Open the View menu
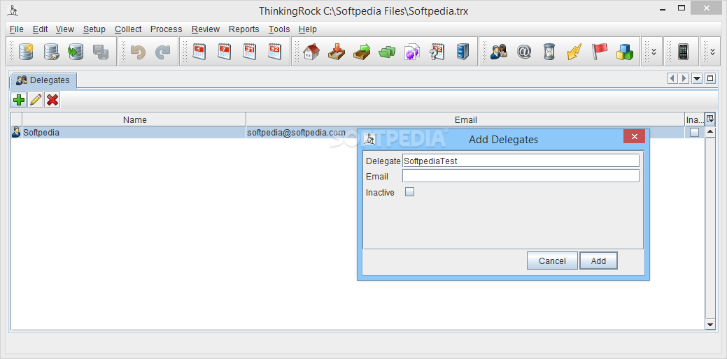 pos(65,29)
